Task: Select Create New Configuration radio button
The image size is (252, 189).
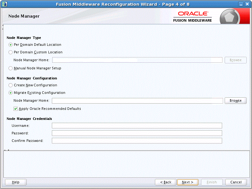Action: tap(10, 85)
